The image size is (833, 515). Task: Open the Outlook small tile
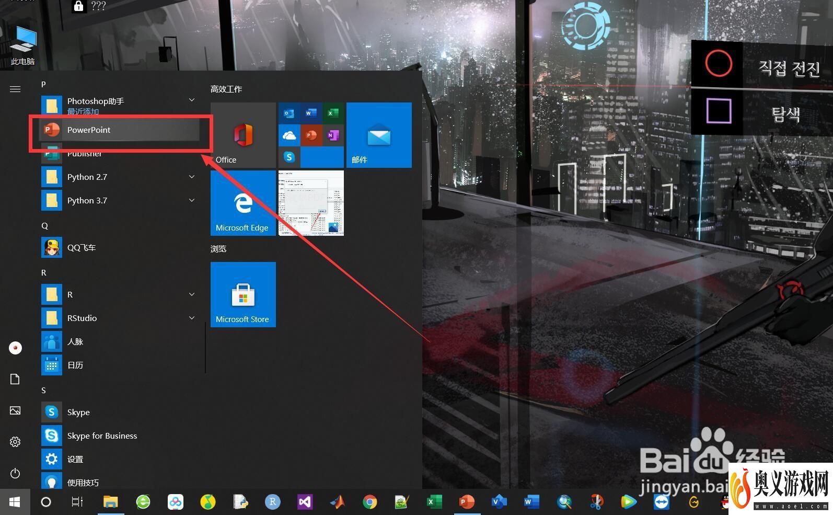289,113
